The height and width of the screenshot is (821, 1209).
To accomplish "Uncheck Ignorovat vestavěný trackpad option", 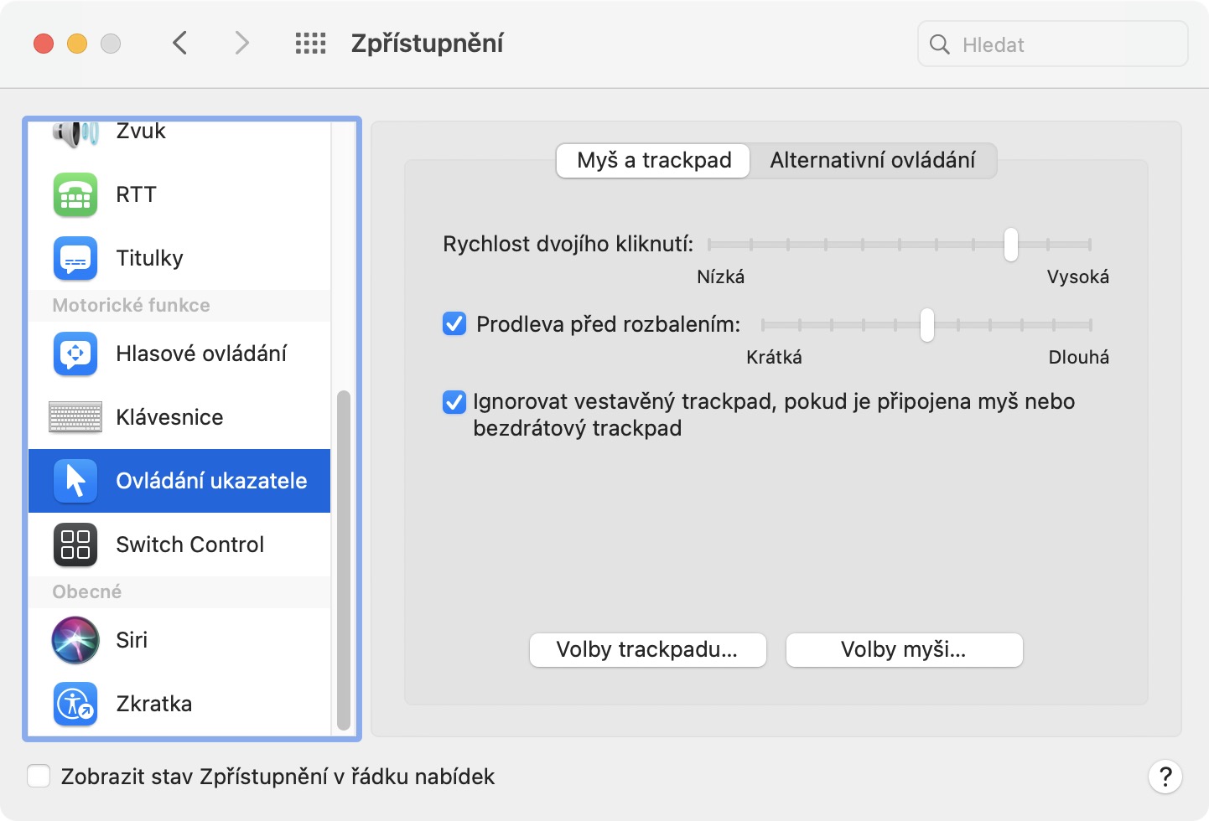I will click(454, 403).
